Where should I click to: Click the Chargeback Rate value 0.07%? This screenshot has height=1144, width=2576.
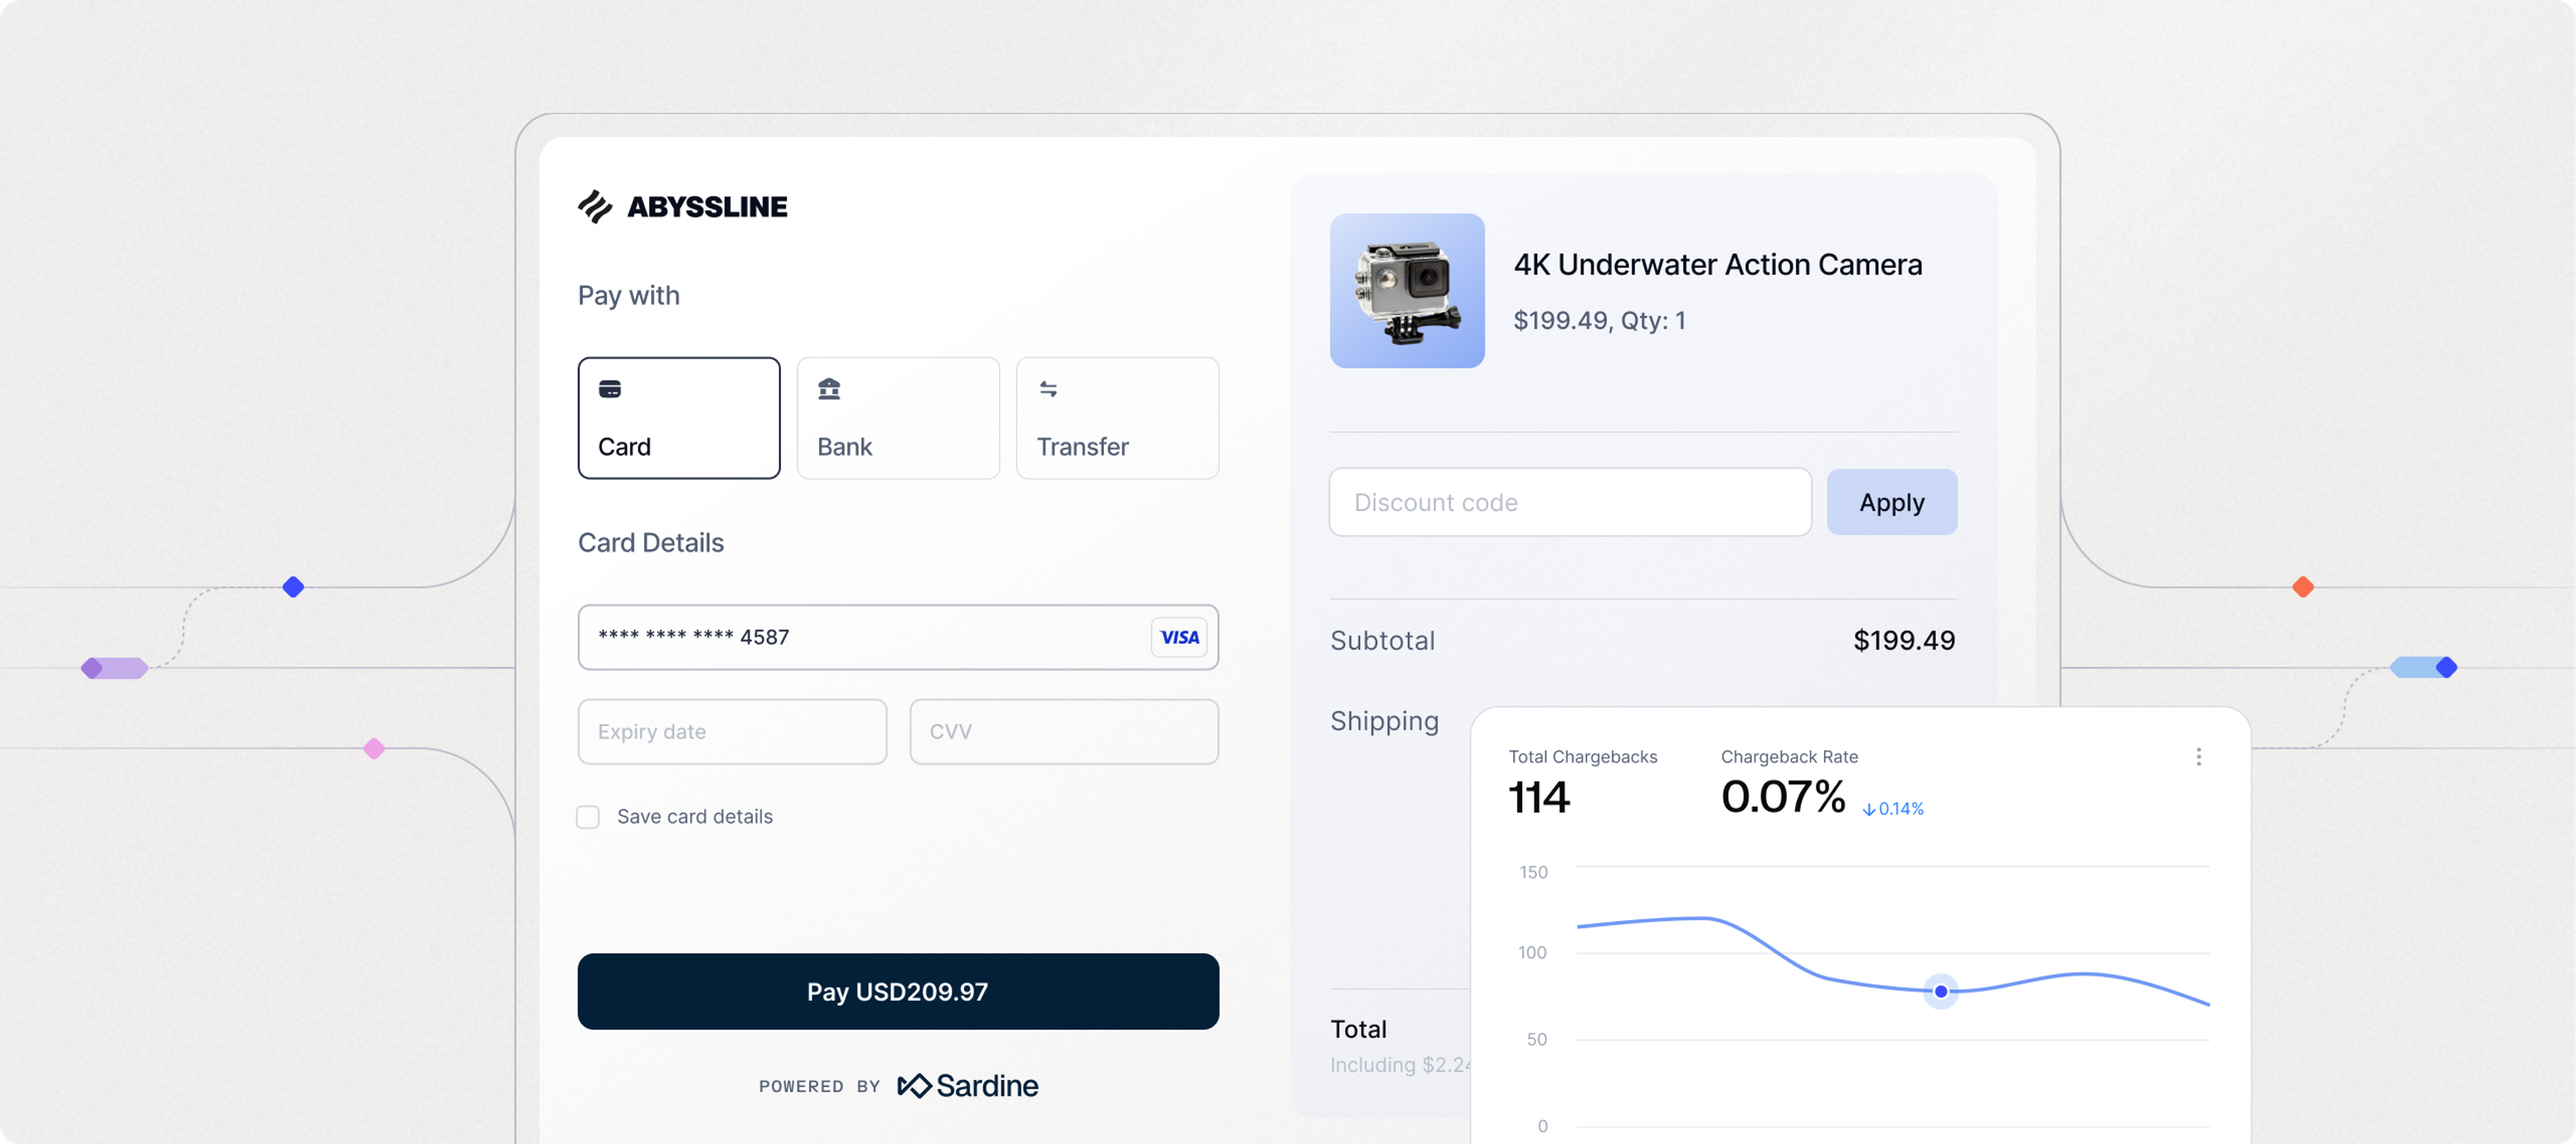coord(1783,796)
